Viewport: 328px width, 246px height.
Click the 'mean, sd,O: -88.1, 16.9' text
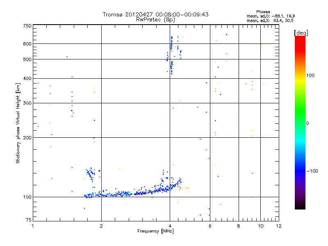click(x=271, y=16)
